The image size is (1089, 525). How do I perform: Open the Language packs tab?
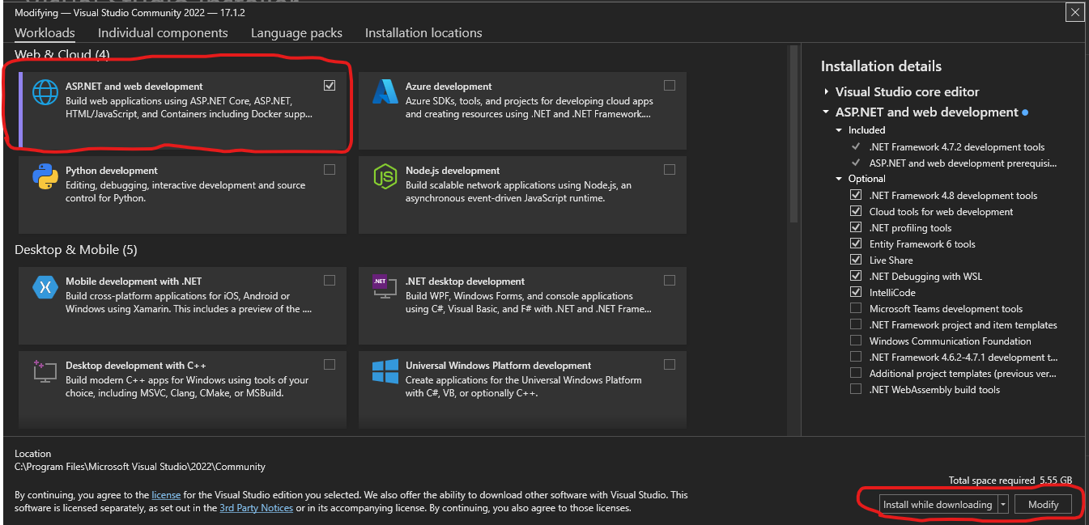296,33
